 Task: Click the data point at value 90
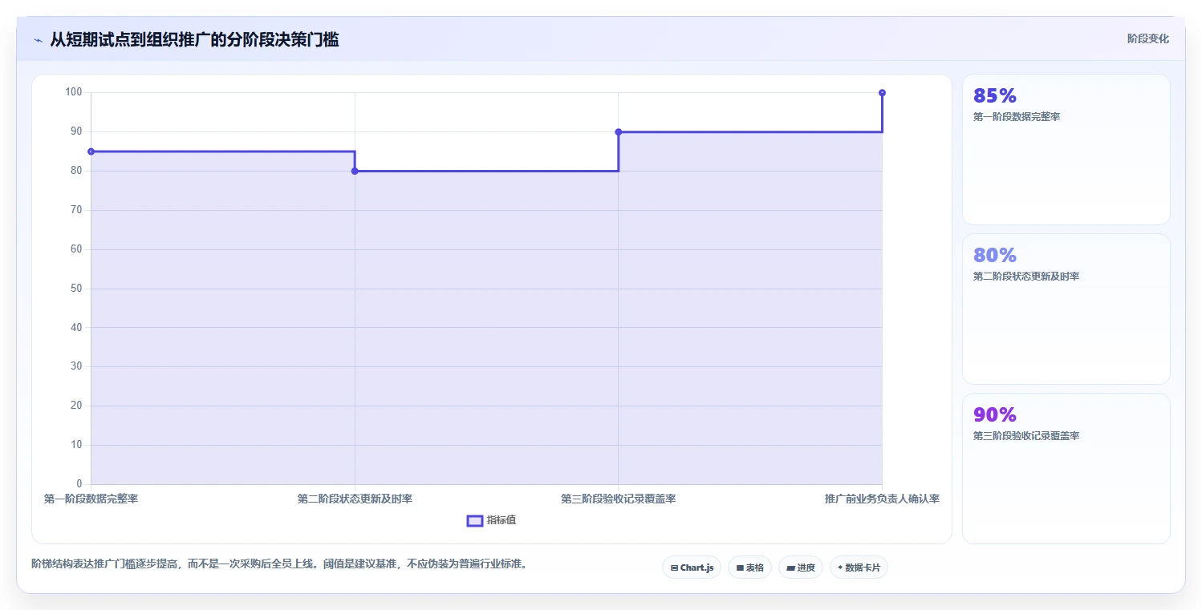[x=618, y=131]
